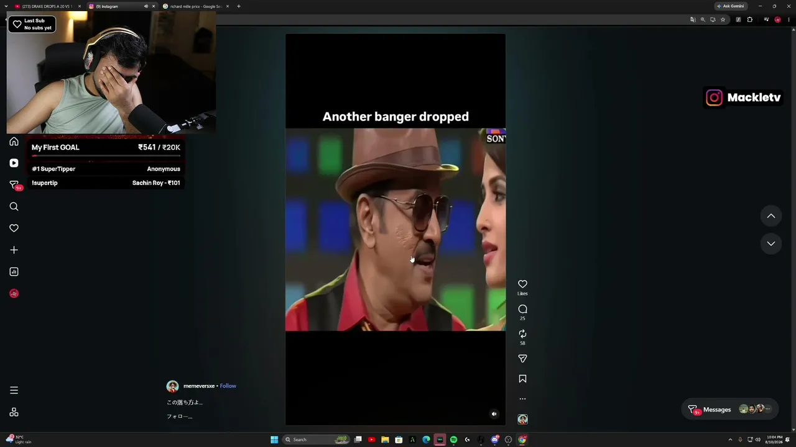The image size is (796, 447).
Task: Open the reel's comments
Action: 522,309
